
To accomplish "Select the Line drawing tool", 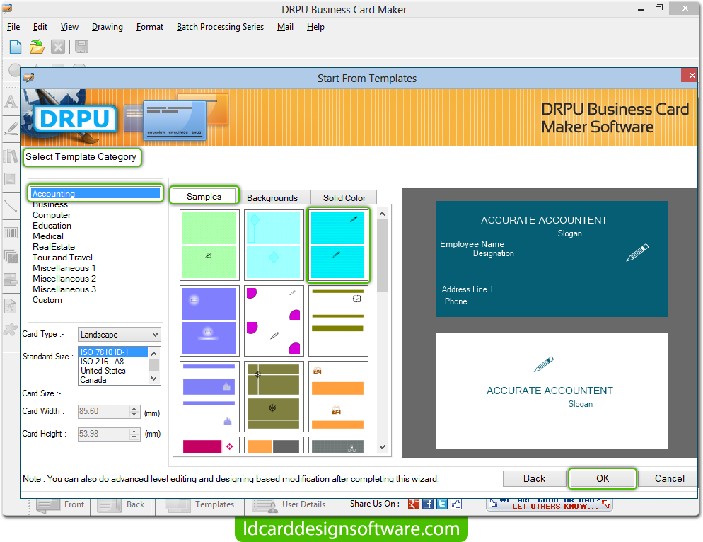I will (x=11, y=206).
